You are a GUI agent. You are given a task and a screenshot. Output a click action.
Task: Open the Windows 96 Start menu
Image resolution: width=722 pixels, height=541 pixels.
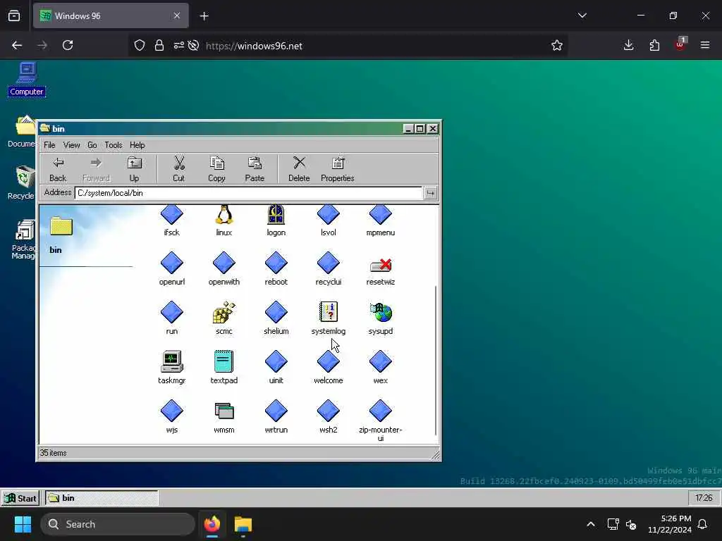20,498
